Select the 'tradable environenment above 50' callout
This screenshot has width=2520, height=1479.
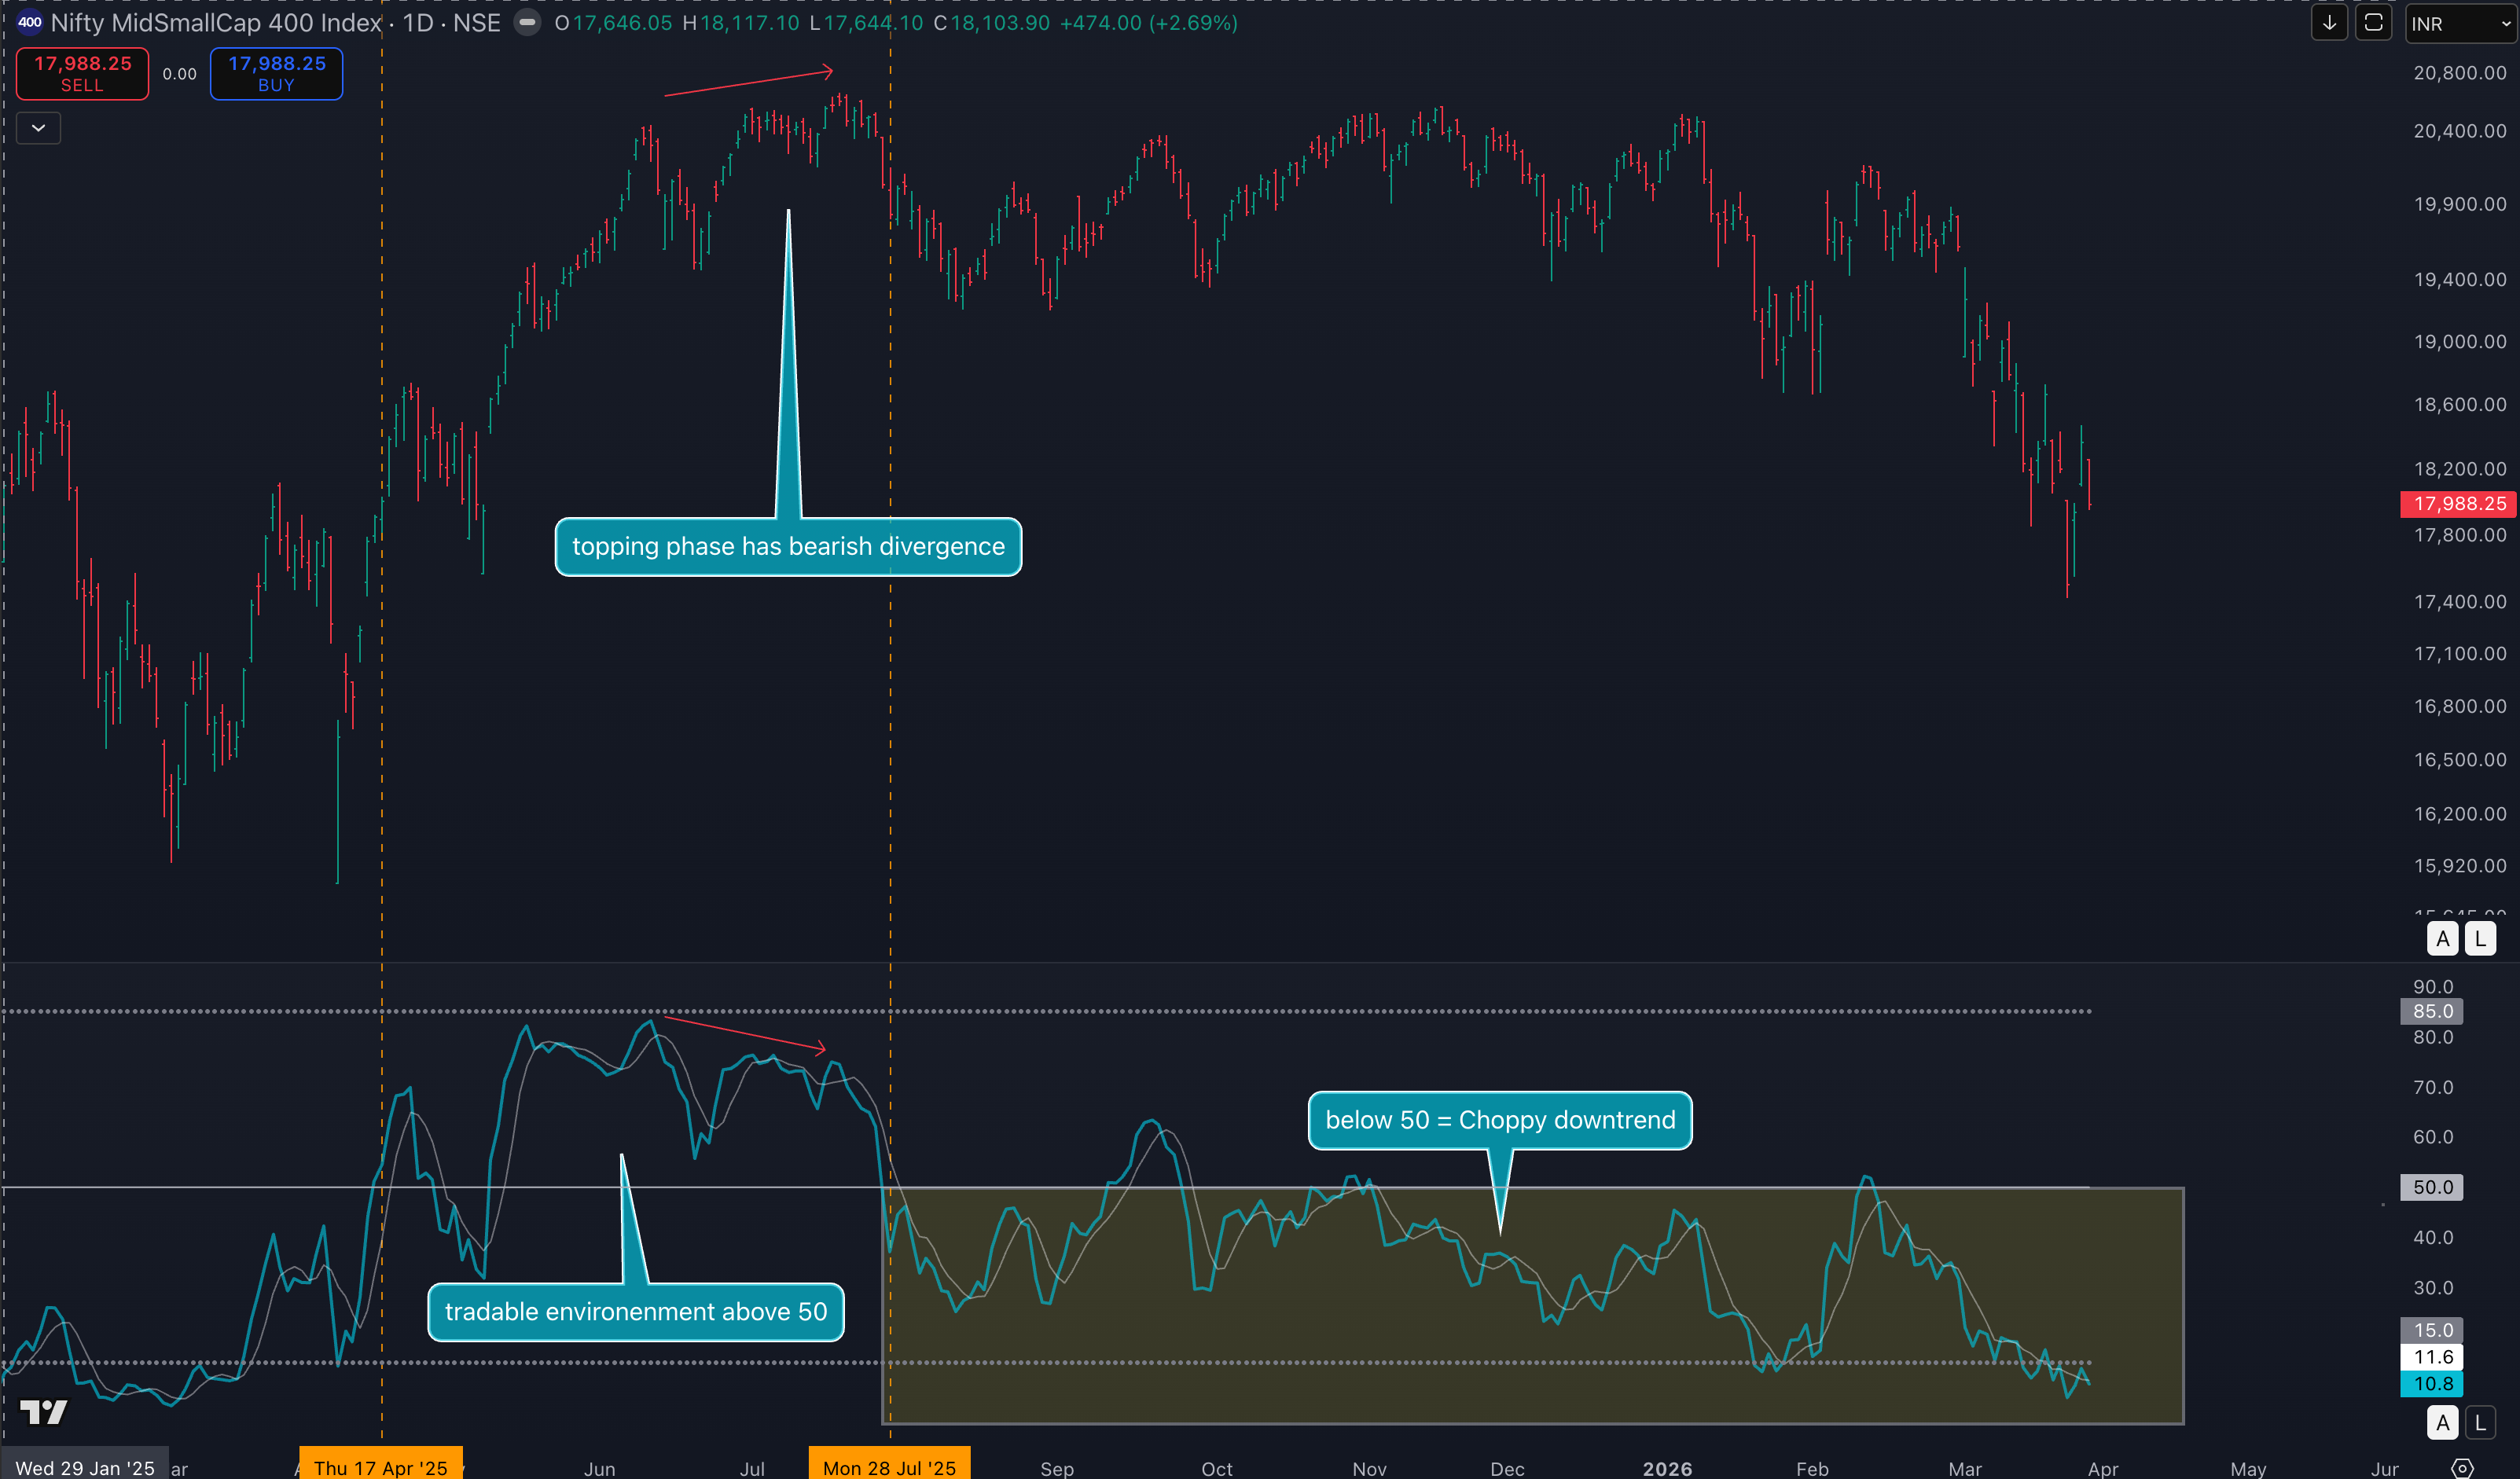click(636, 1312)
